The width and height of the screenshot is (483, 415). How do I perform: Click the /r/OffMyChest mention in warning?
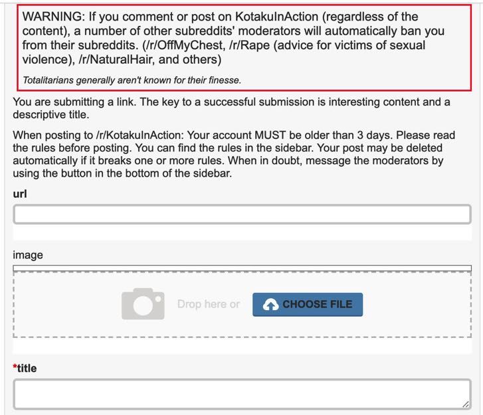pyautogui.click(x=185, y=45)
